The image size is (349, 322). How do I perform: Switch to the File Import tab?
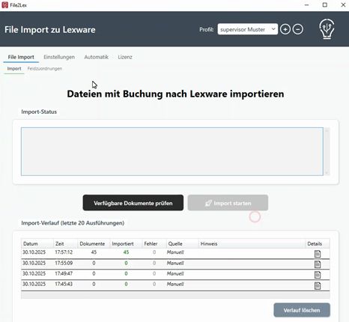pyautogui.click(x=21, y=57)
